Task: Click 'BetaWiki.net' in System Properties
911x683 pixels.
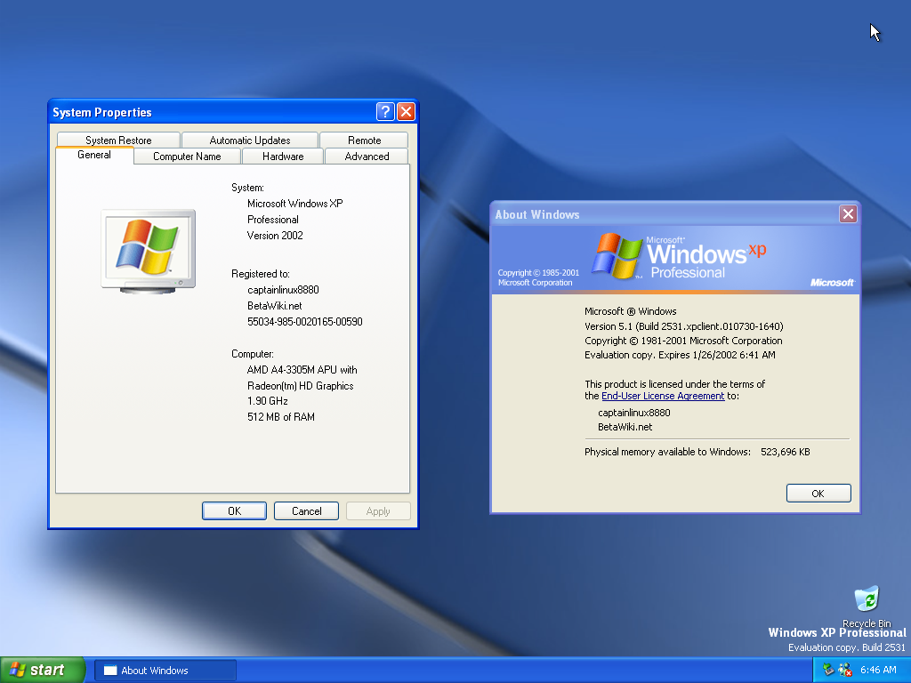Action: (275, 306)
